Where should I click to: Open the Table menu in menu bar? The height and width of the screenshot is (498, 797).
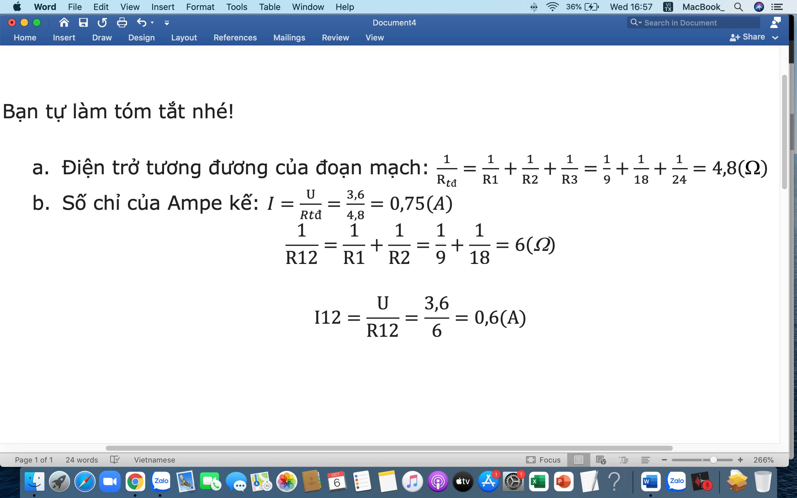(269, 7)
